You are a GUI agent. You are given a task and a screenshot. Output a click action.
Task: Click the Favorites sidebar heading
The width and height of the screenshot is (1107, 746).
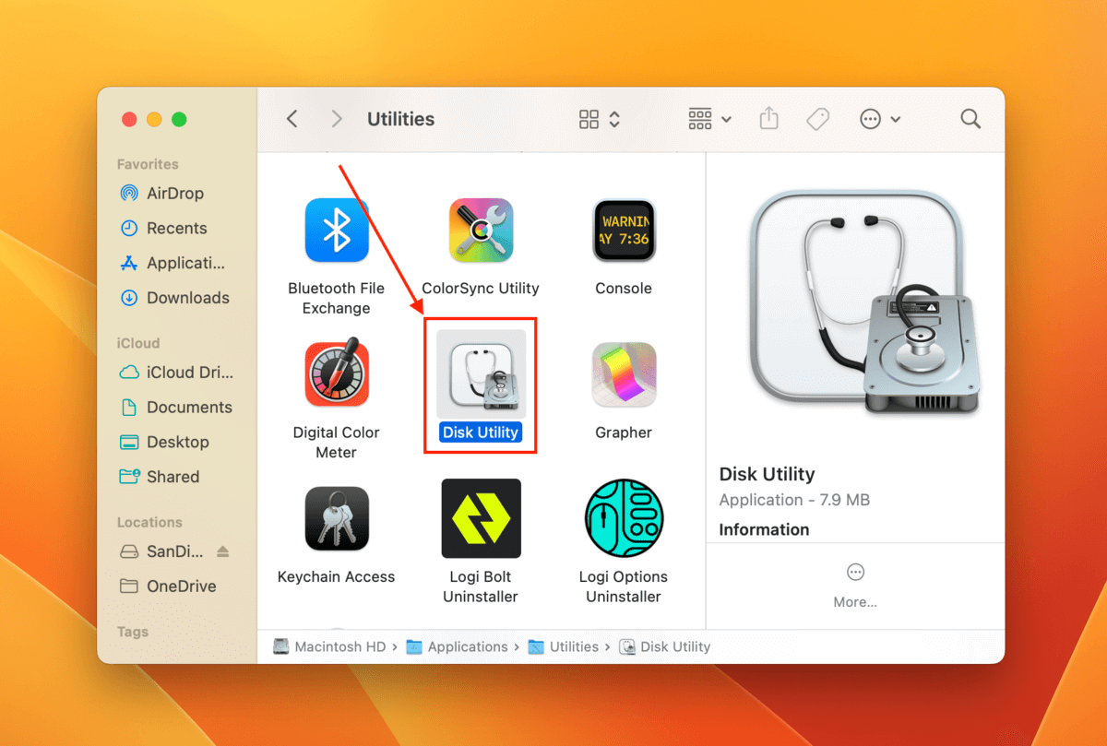[148, 164]
